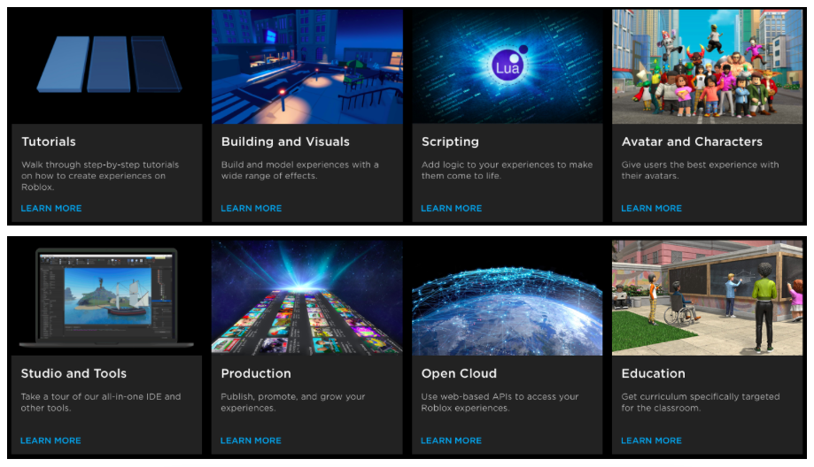This screenshot has height=467, width=814.
Task: Click Learn More under Open Cloud
Action: [x=451, y=440]
